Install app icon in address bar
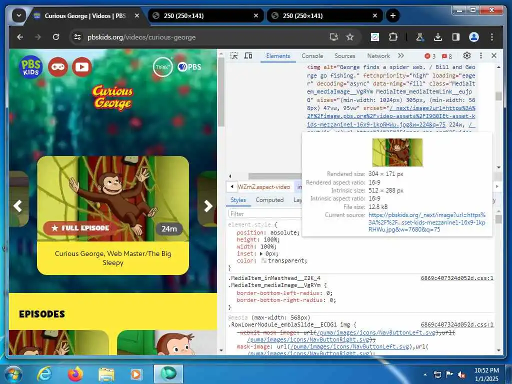 pyautogui.click(x=333, y=37)
